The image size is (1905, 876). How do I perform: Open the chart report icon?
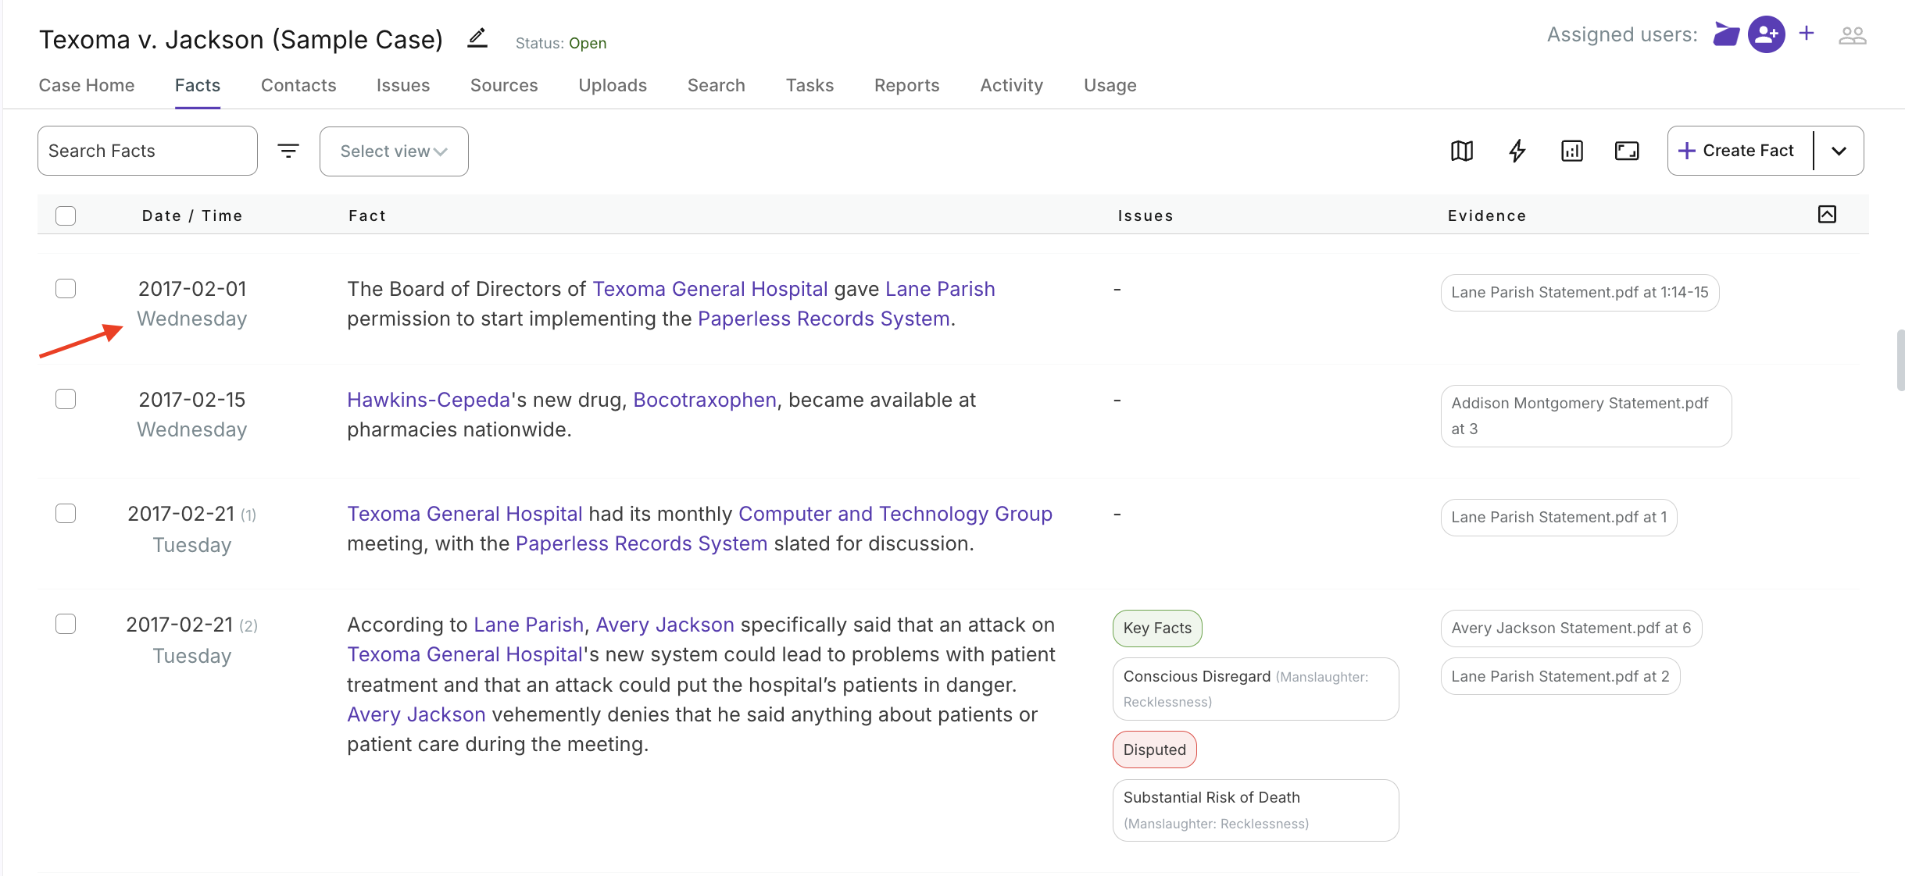click(x=1571, y=151)
